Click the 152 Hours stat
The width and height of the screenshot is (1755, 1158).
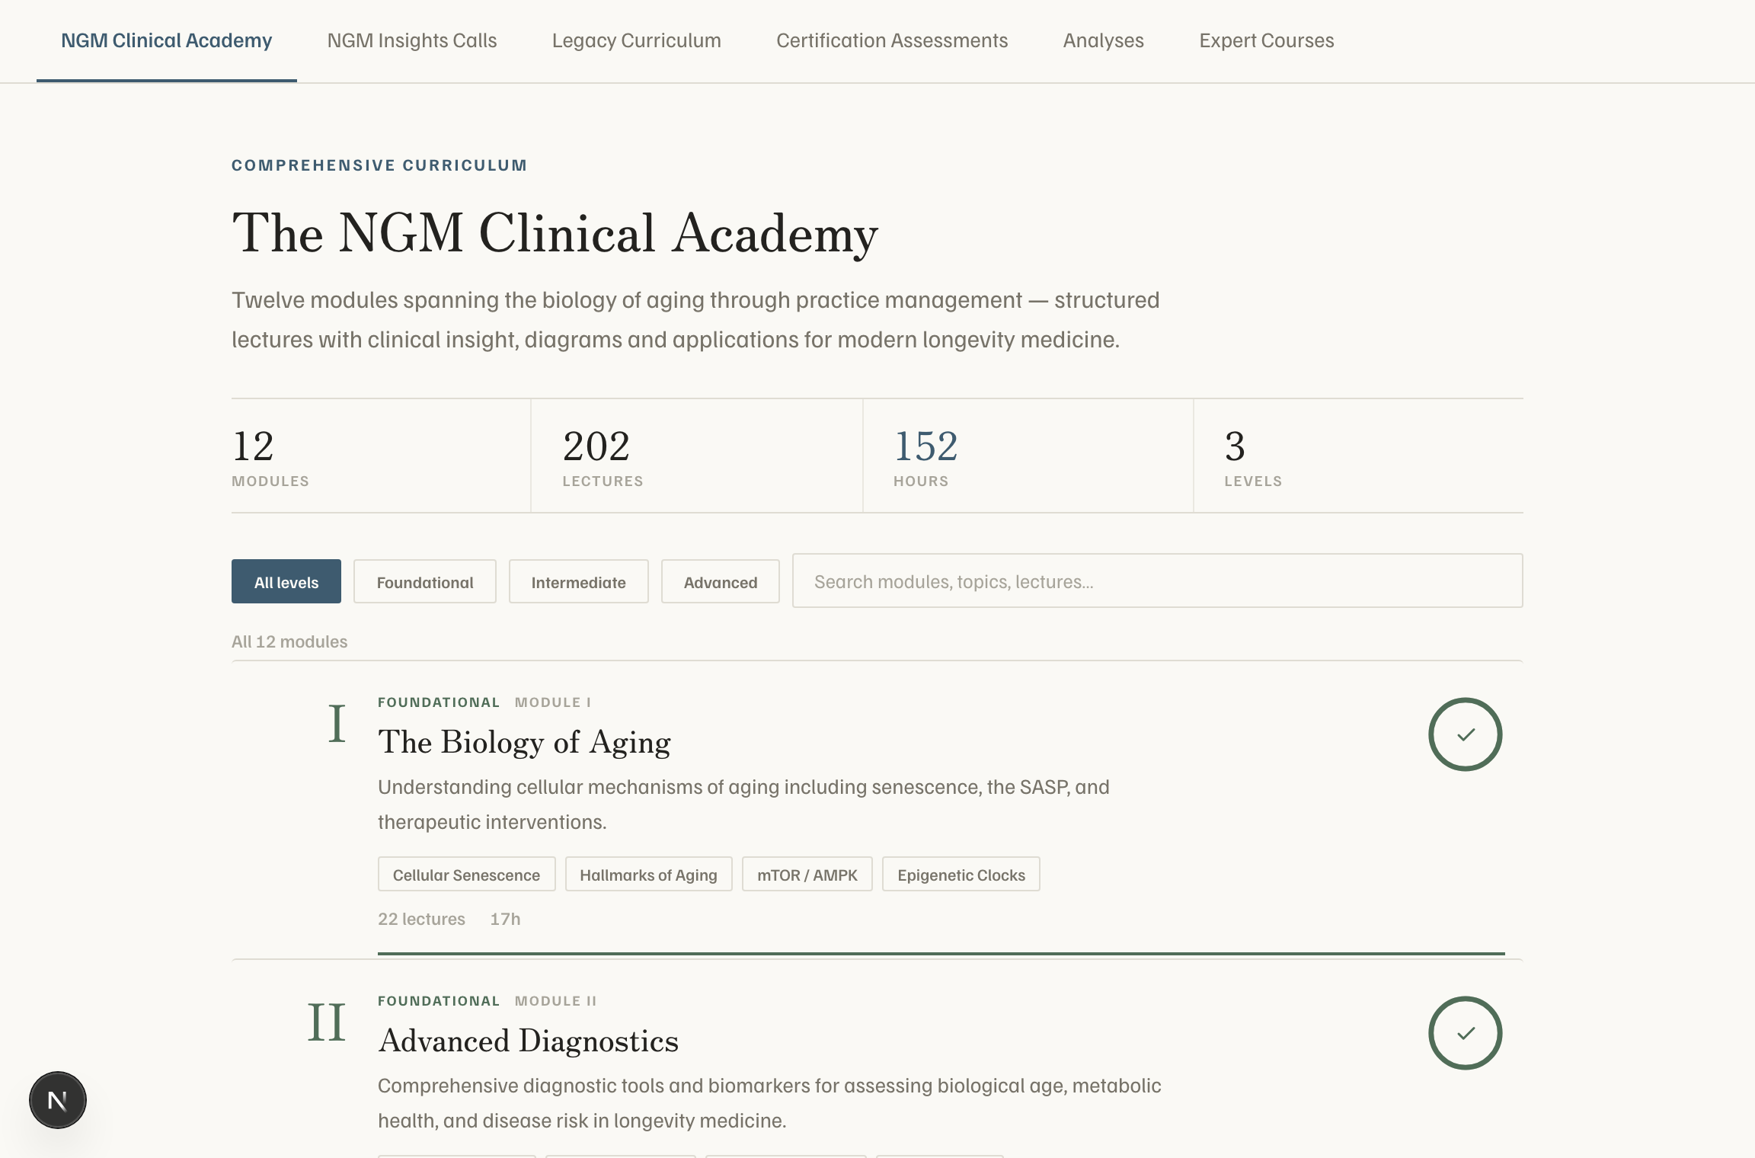pos(1028,456)
